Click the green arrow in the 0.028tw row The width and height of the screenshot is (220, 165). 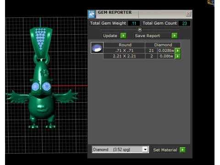[x=178, y=50]
